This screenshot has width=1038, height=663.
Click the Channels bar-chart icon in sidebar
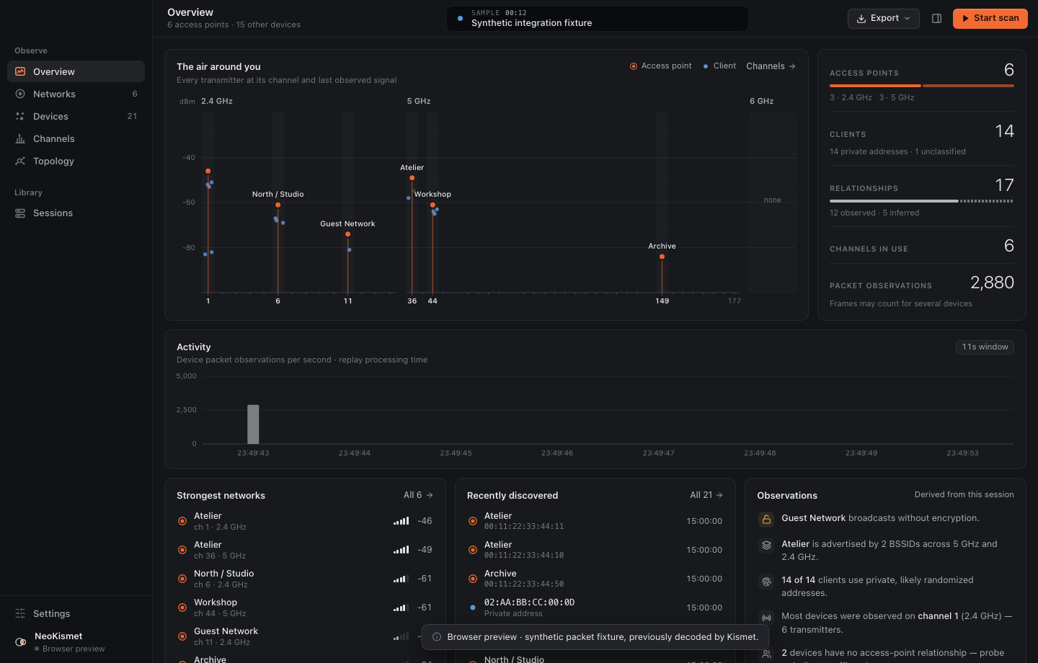point(20,138)
